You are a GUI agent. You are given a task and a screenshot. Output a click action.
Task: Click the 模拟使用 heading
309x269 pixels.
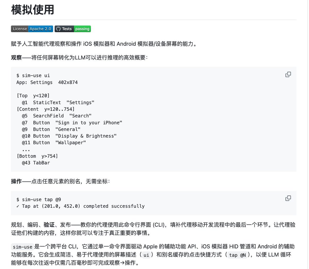[x=33, y=10]
